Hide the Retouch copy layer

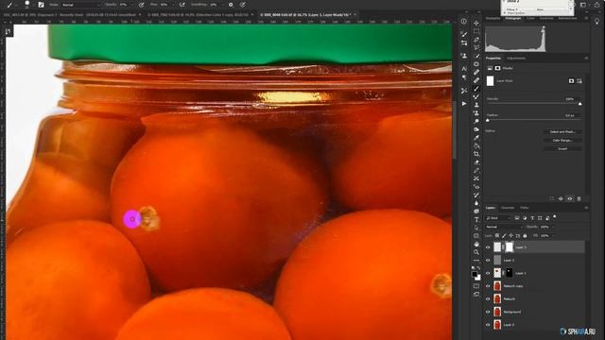[488, 286]
